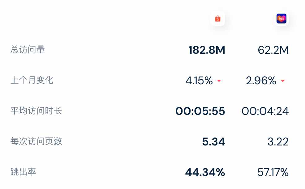Click the Lazada logo icon
This screenshot has width=305, height=189.
[281, 19]
